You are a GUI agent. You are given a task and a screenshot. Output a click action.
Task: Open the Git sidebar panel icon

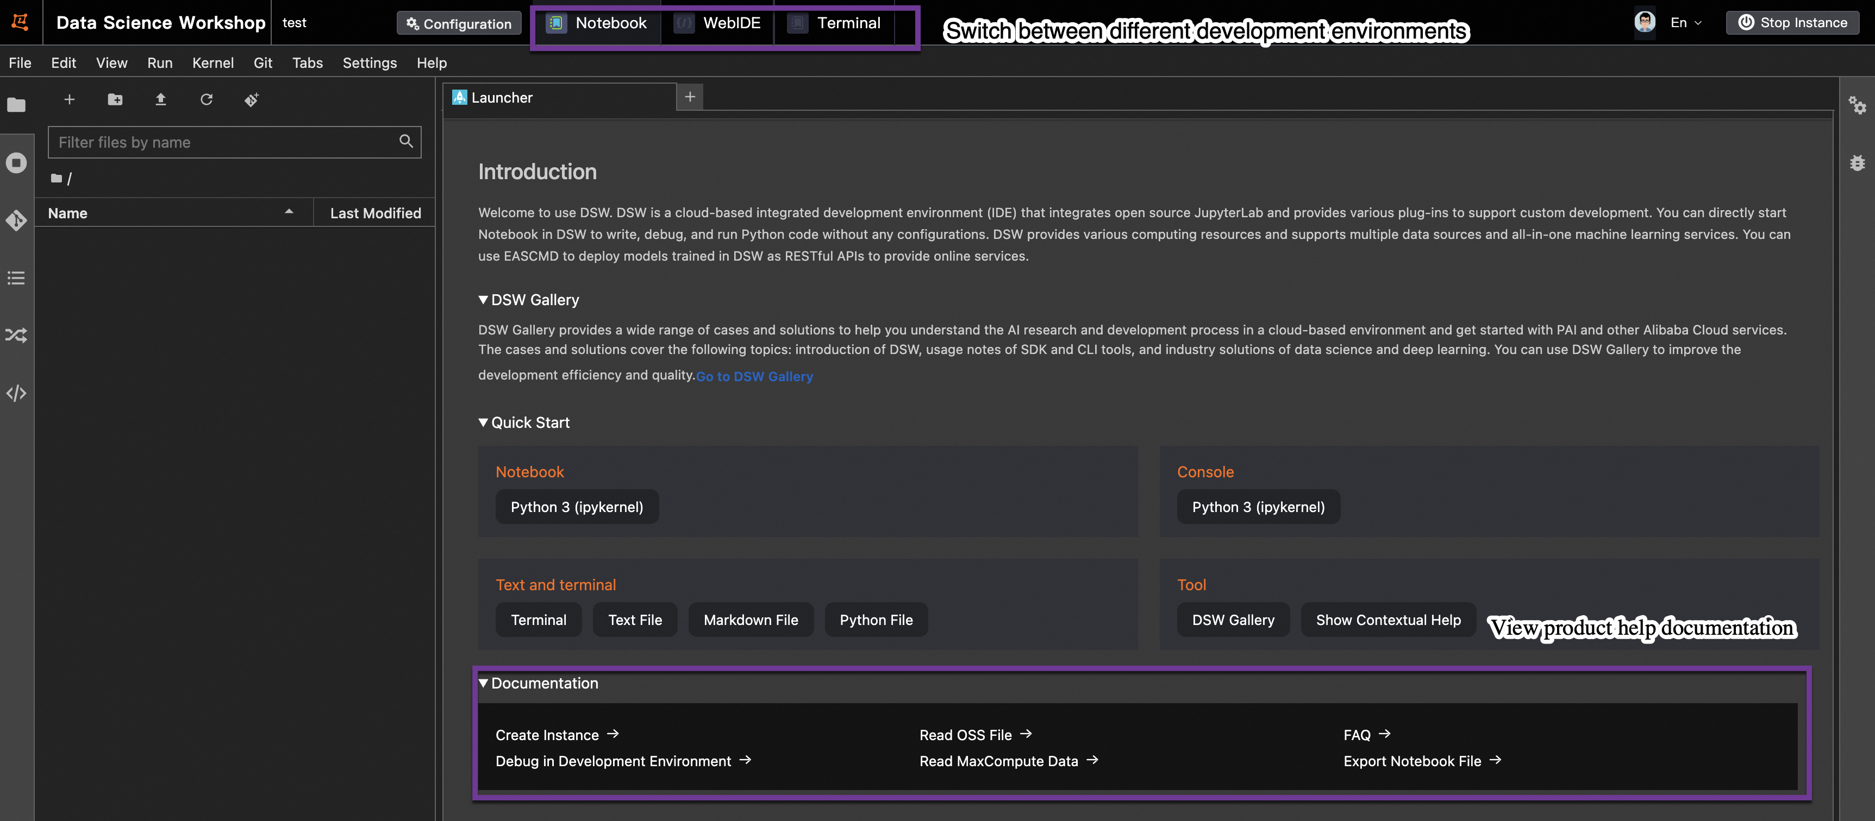pos(16,220)
